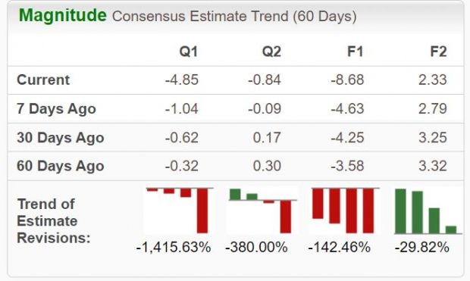Click the -29.82% revision percentage
This screenshot has width=470, height=281.
(422, 248)
